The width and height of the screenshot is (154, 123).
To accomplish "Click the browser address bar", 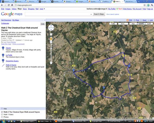I will [x=79, y=5].
